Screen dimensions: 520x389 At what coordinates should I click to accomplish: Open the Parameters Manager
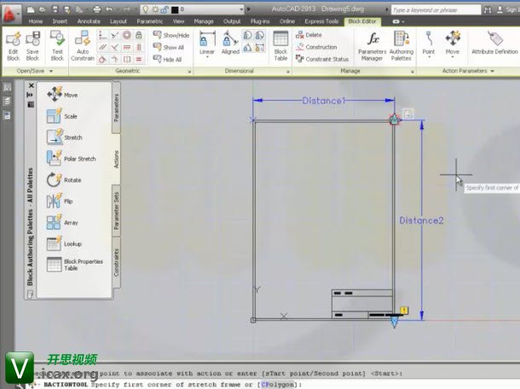coord(372,46)
